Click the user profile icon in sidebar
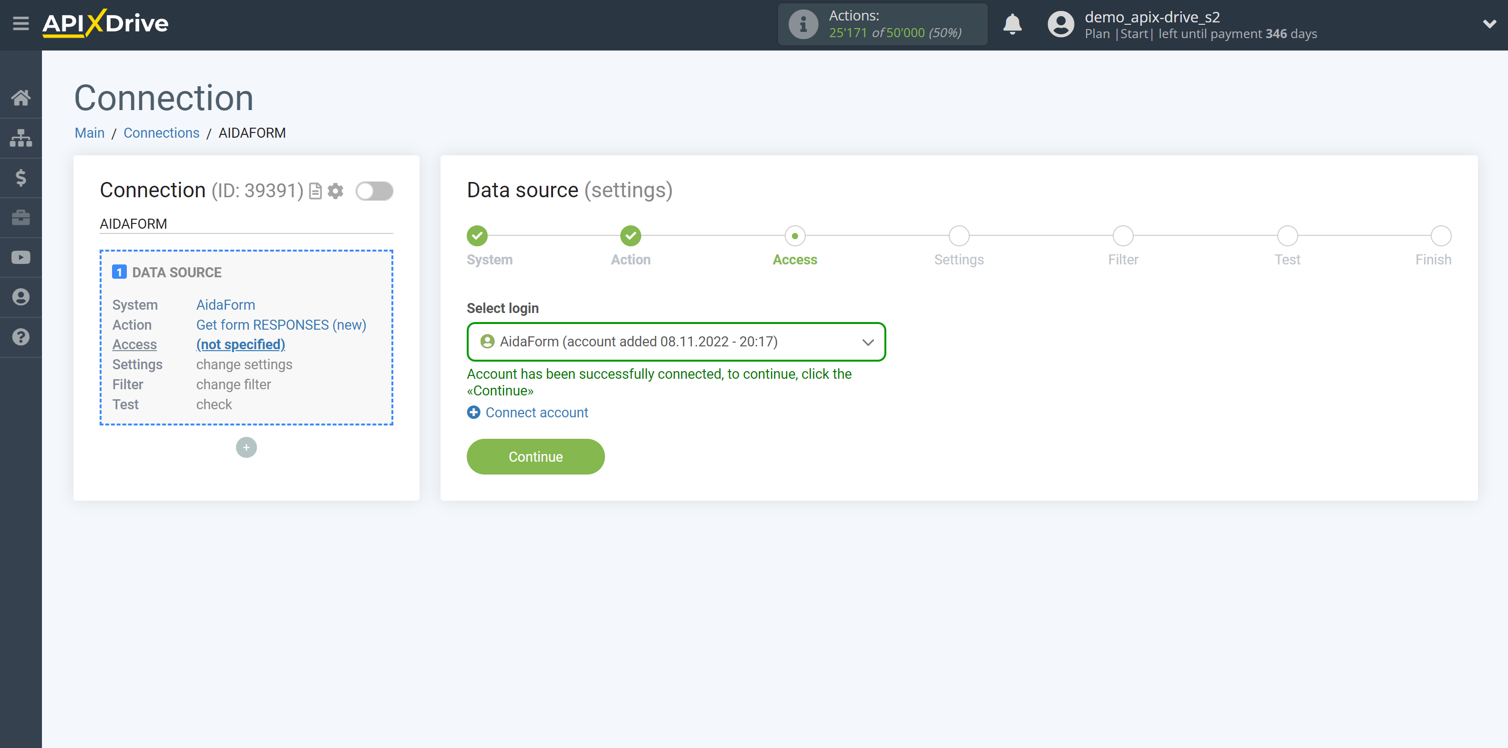Viewport: 1508px width, 748px height. (x=21, y=297)
